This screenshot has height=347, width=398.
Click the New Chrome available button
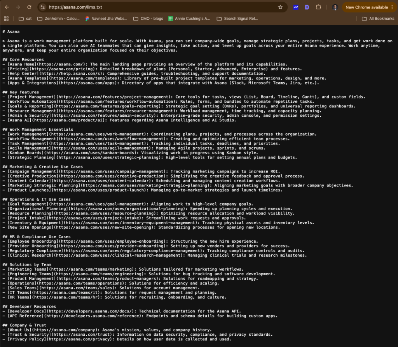[x=366, y=7]
